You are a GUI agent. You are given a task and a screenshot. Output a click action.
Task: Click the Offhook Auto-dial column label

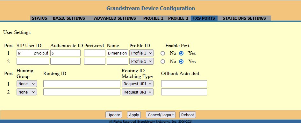click(x=180, y=74)
